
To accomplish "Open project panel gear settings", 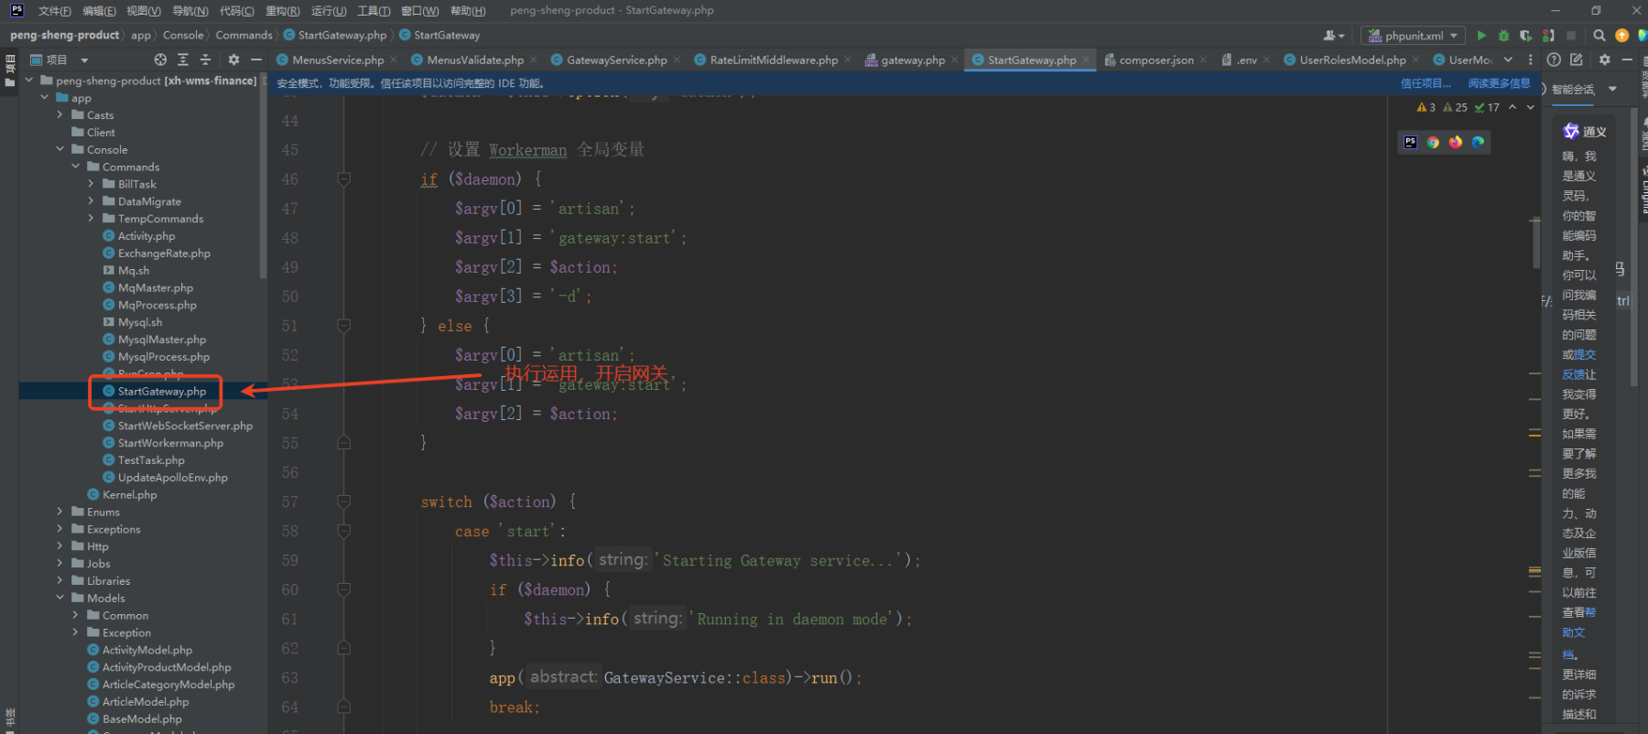I will coord(233,59).
